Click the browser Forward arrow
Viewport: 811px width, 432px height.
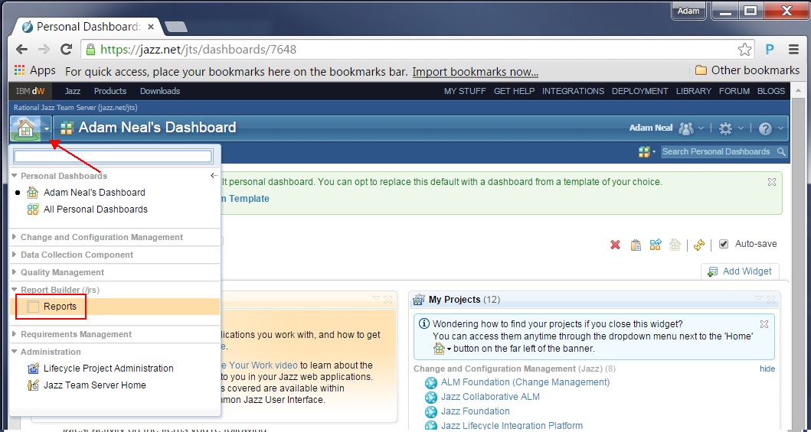(44, 50)
